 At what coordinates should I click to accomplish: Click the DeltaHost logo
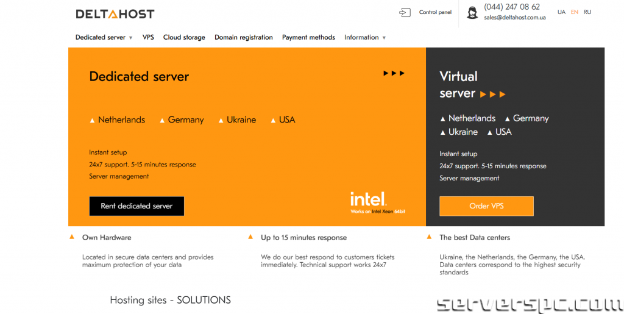115,13
